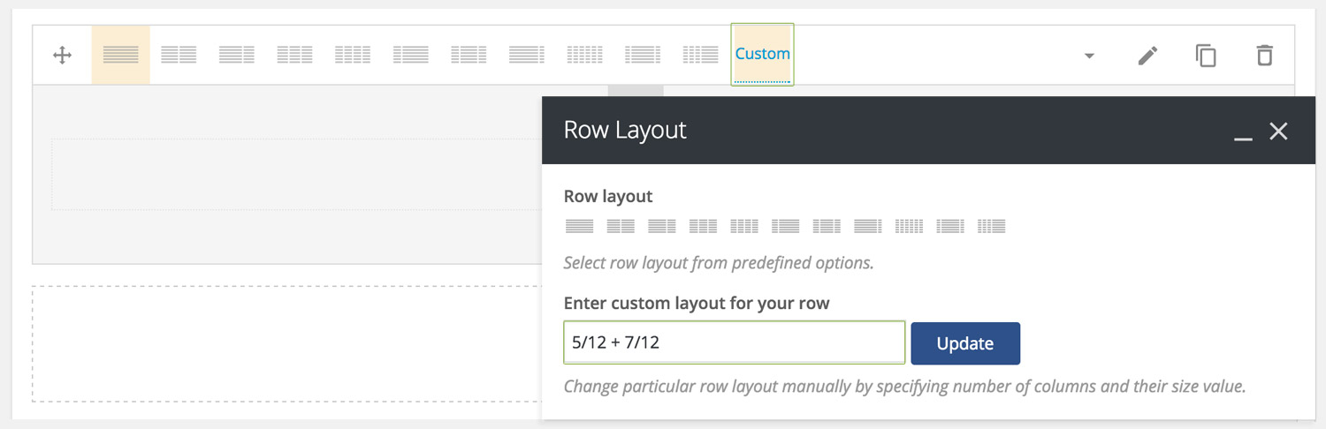The width and height of the screenshot is (1326, 429).
Task: Click 'Select row layout from predefined options.' hint
Action: 719,263
